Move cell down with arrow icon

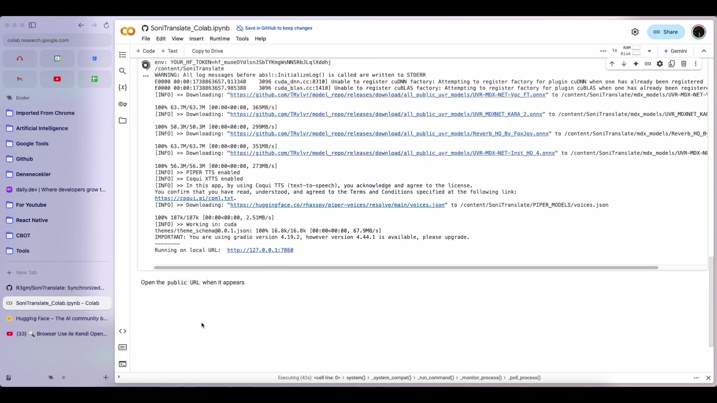[624, 64]
